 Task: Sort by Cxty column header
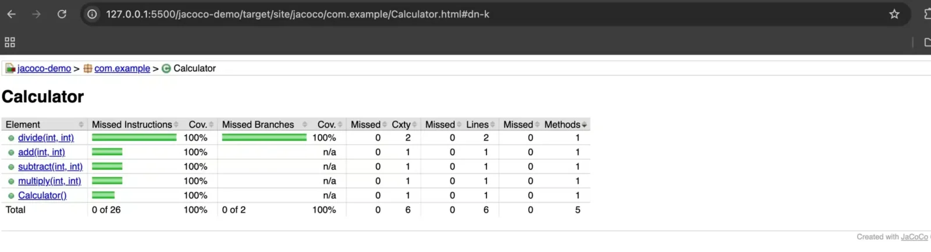tap(401, 125)
